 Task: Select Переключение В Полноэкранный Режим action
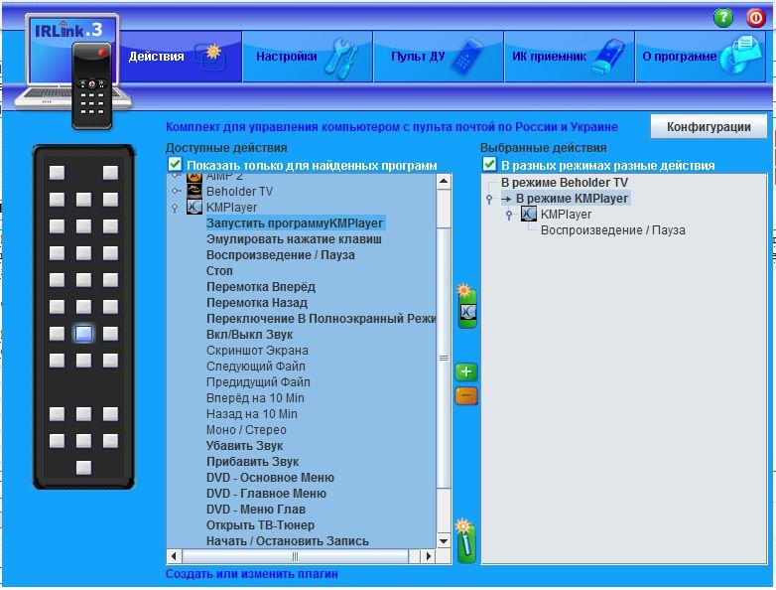pyautogui.click(x=321, y=319)
